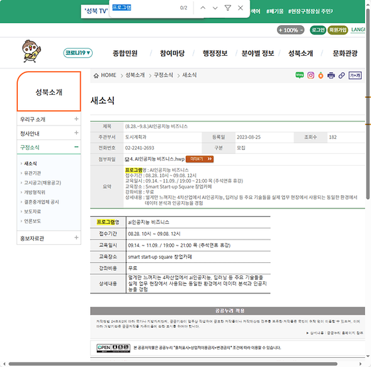This screenshot has width=371, height=367.
Task: Click the 회원가입 button
Action: point(338,30)
